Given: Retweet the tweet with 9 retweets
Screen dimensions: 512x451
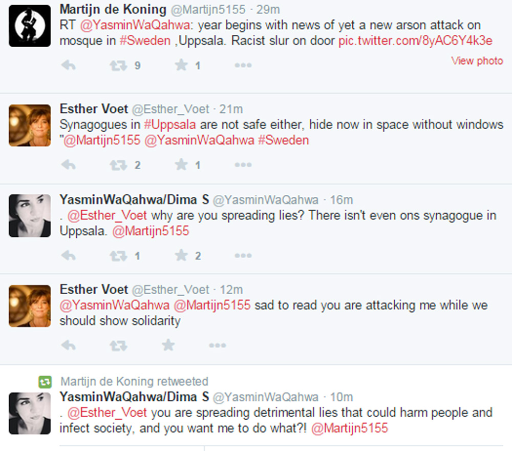Looking at the screenshot, I should 118,66.
